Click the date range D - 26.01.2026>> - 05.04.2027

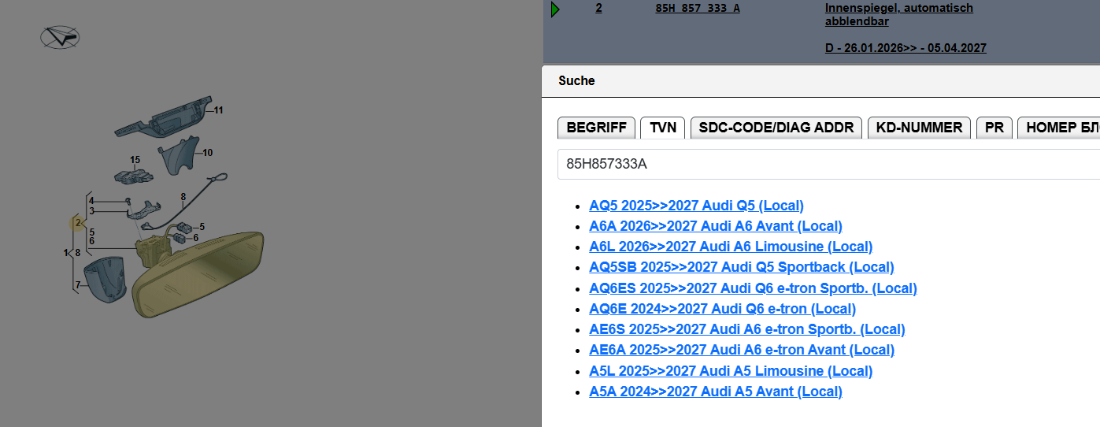tap(906, 48)
